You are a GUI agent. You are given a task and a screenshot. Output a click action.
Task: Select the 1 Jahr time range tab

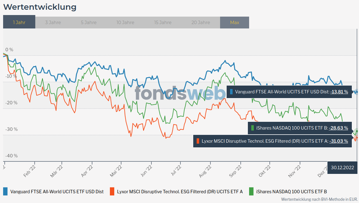coord(19,22)
